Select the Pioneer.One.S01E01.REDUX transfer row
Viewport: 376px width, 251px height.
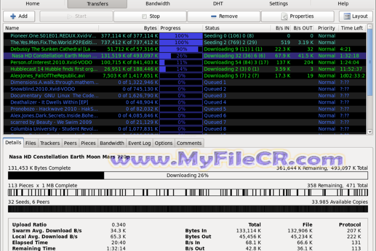[x=185, y=36]
